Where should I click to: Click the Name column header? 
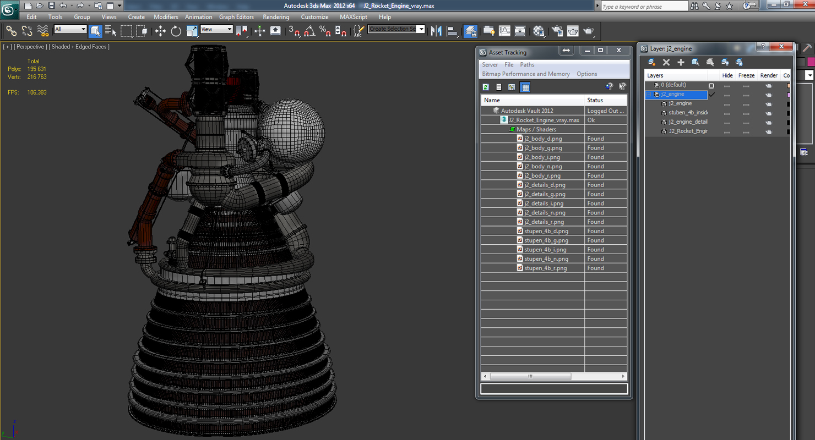[x=533, y=100]
